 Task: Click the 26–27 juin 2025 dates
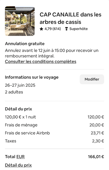click(20, 85)
